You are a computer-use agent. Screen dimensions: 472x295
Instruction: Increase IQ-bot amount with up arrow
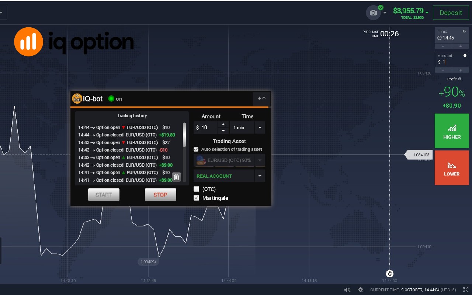[223, 125]
